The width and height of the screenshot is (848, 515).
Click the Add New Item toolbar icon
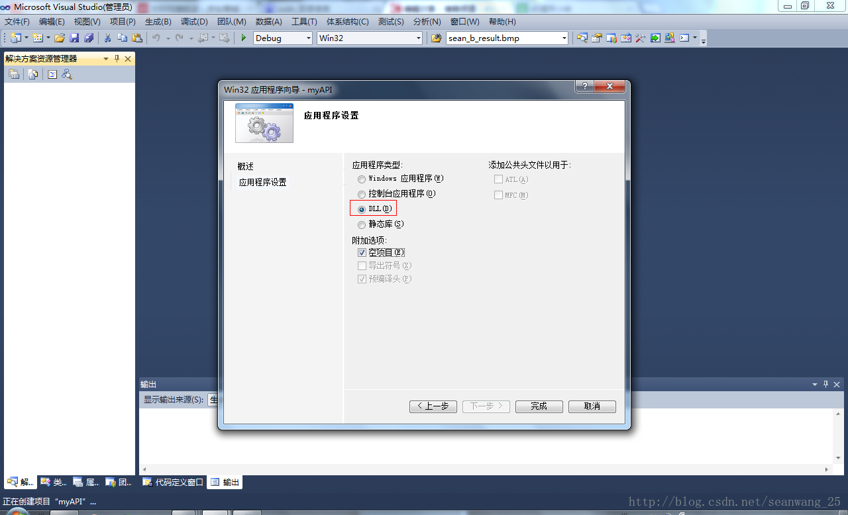tap(37, 38)
